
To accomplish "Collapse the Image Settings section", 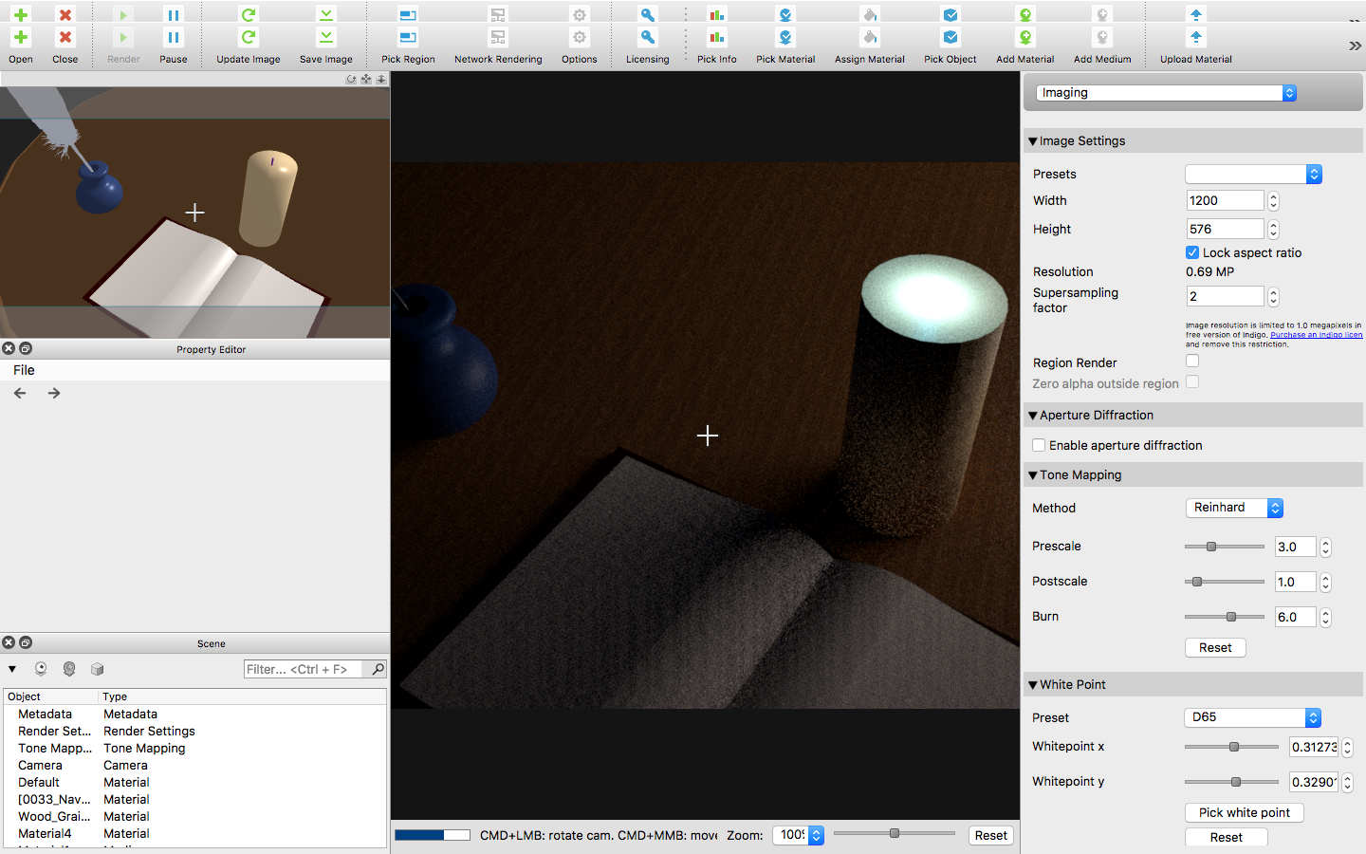I will coord(1033,141).
